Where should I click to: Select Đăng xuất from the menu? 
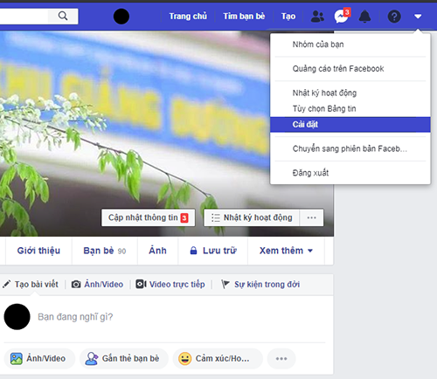click(350, 173)
